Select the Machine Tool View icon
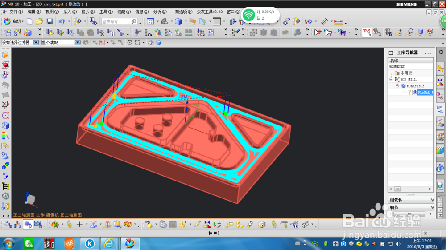The height and width of the screenshot is (250, 446). point(18,225)
